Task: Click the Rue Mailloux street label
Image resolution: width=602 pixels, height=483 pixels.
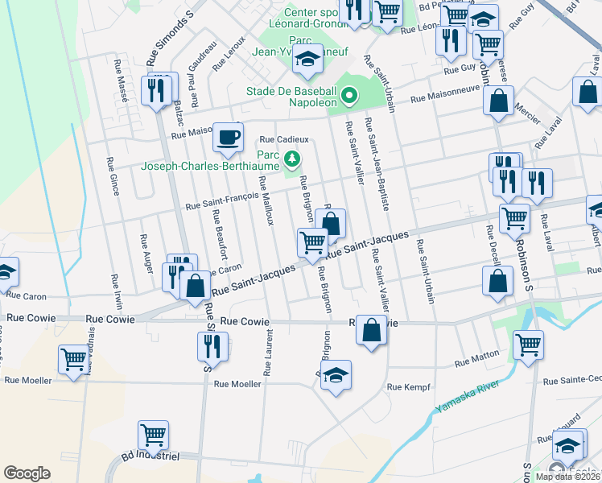Action: click(x=266, y=200)
